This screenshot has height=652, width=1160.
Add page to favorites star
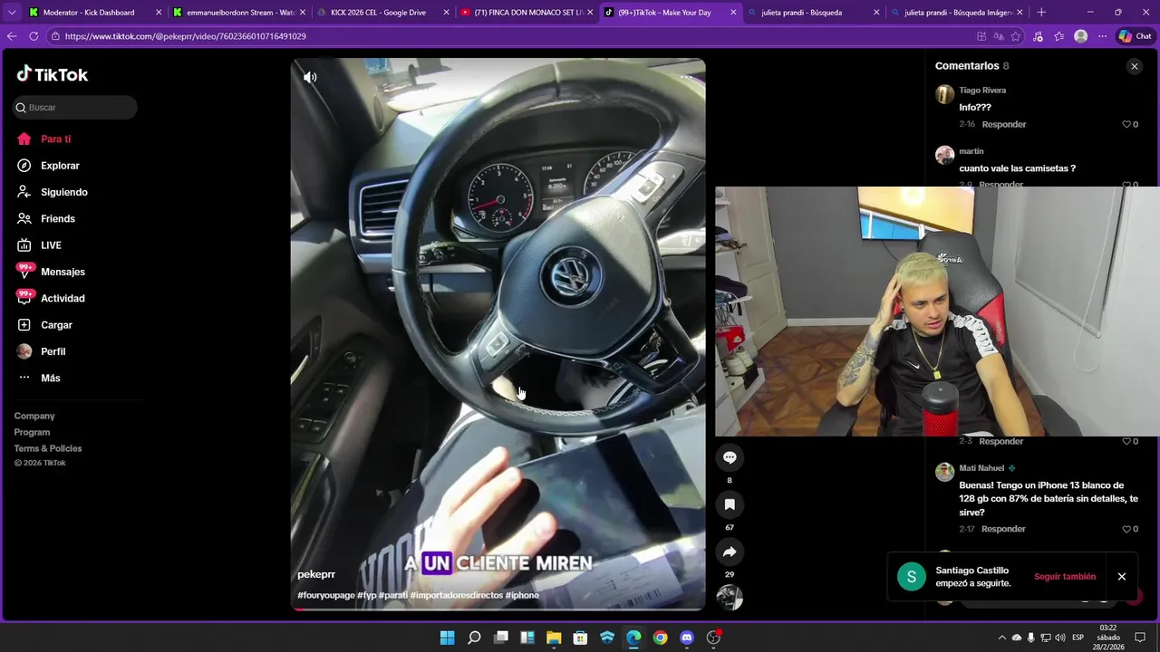1016,36
